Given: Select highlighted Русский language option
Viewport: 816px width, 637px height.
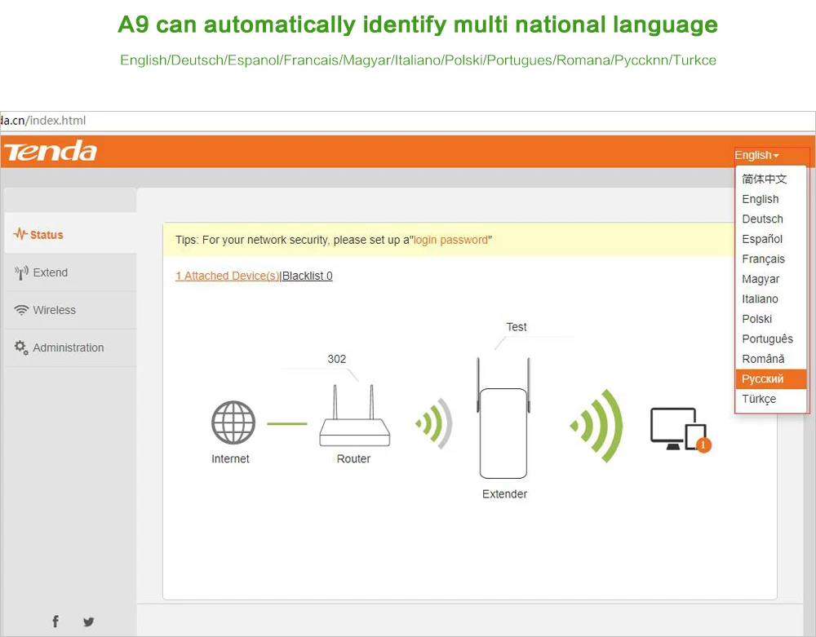Looking at the screenshot, I should (x=771, y=379).
